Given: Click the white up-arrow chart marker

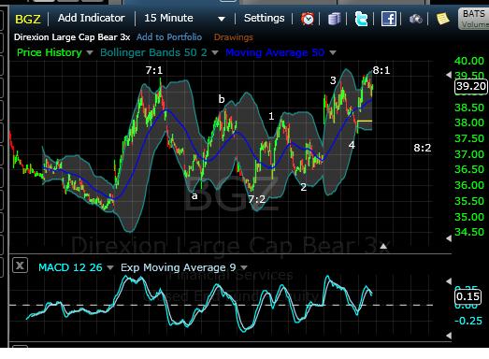Looking at the screenshot, I should pos(383,247).
